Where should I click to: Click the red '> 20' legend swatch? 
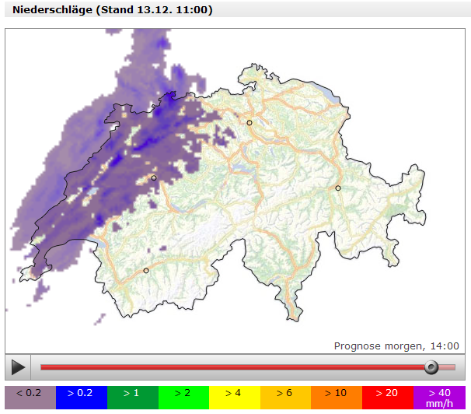(x=388, y=398)
